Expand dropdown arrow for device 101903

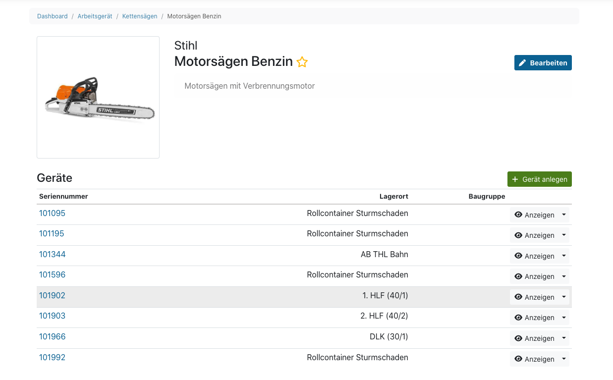[x=564, y=318]
